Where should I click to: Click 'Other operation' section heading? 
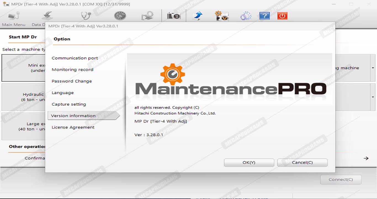[27, 147]
